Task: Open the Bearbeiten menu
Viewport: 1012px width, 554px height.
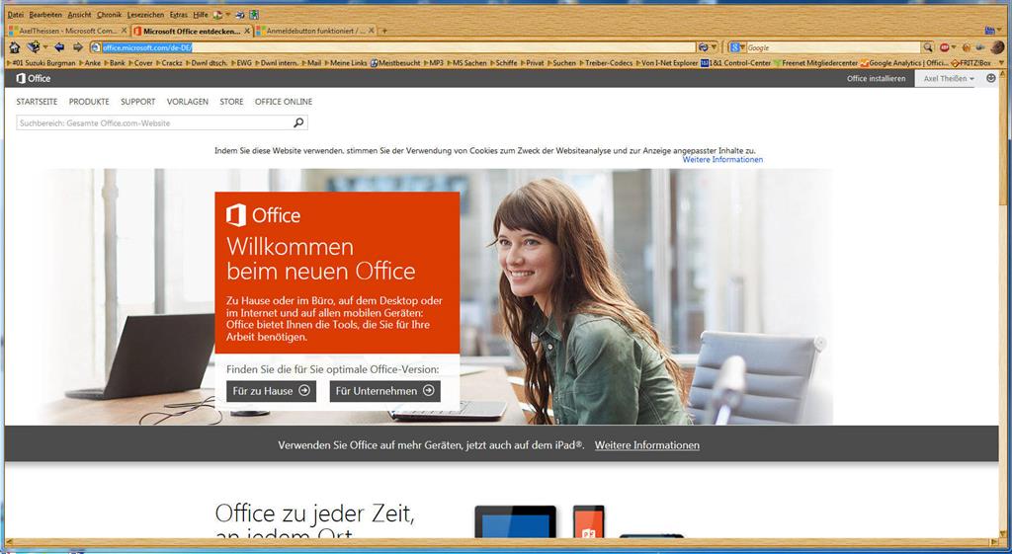Action: point(45,14)
